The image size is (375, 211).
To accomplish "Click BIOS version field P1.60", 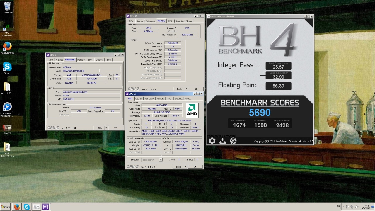I will tap(91, 96).
